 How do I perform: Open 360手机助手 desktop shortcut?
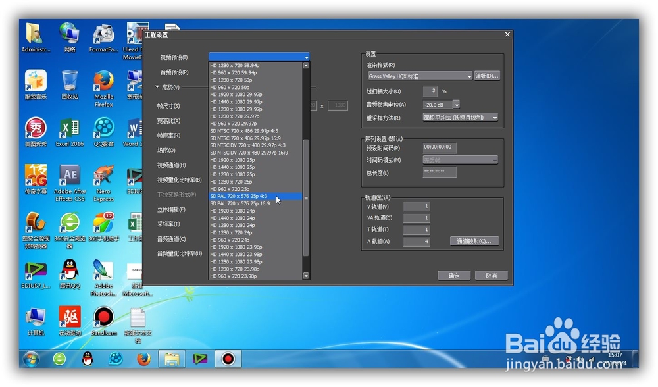(104, 226)
